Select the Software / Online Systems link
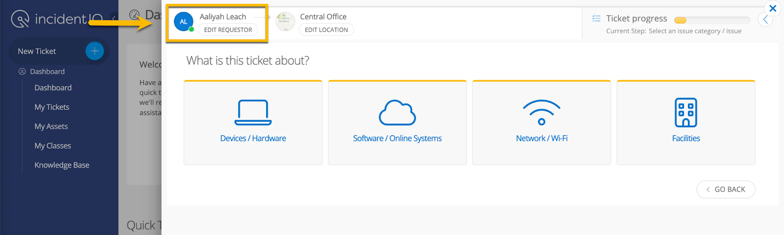The height and width of the screenshot is (235, 784). [x=397, y=138]
